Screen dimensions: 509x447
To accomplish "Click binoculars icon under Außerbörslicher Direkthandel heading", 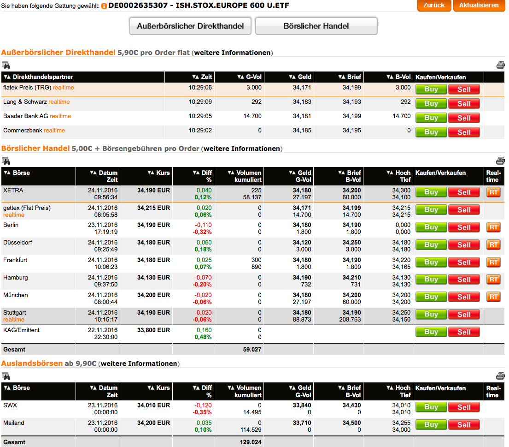I will [6, 65].
